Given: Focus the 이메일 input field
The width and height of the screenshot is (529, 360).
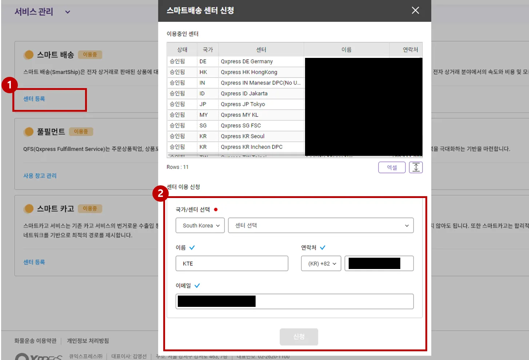Looking at the screenshot, I should 294,301.
